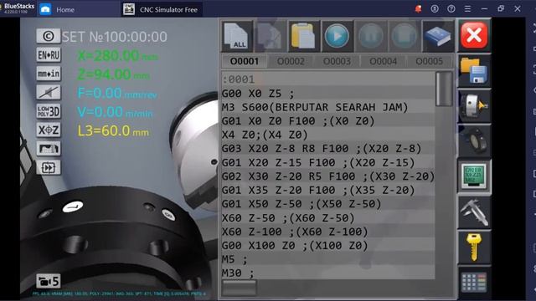Stop the simulation using stop button
The image size is (536, 301).
click(404, 36)
